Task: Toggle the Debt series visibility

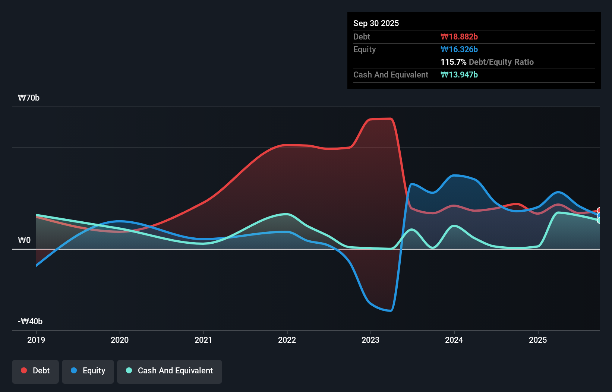Action: tap(35, 371)
